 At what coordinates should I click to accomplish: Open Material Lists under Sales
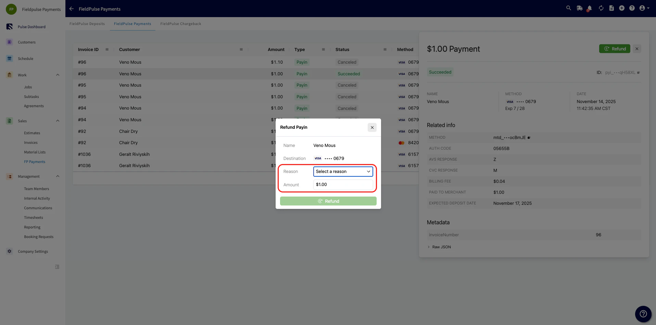pyautogui.click(x=35, y=152)
